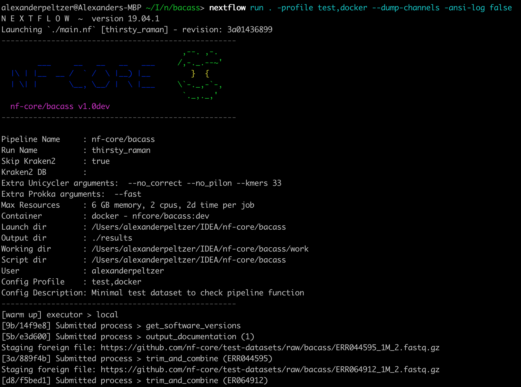The width and height of the screenshot is (521, 387).
Task: Click the description "Minimal test dataset to check pipeline function"
Action: tap(198, 293)
